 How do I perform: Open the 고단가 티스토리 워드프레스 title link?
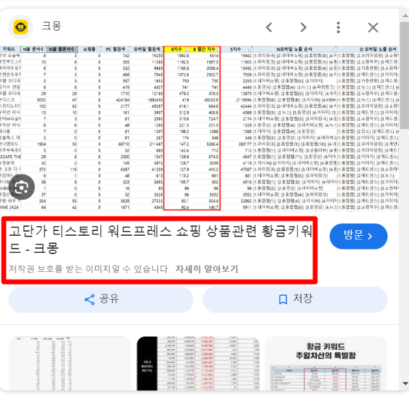160,239
